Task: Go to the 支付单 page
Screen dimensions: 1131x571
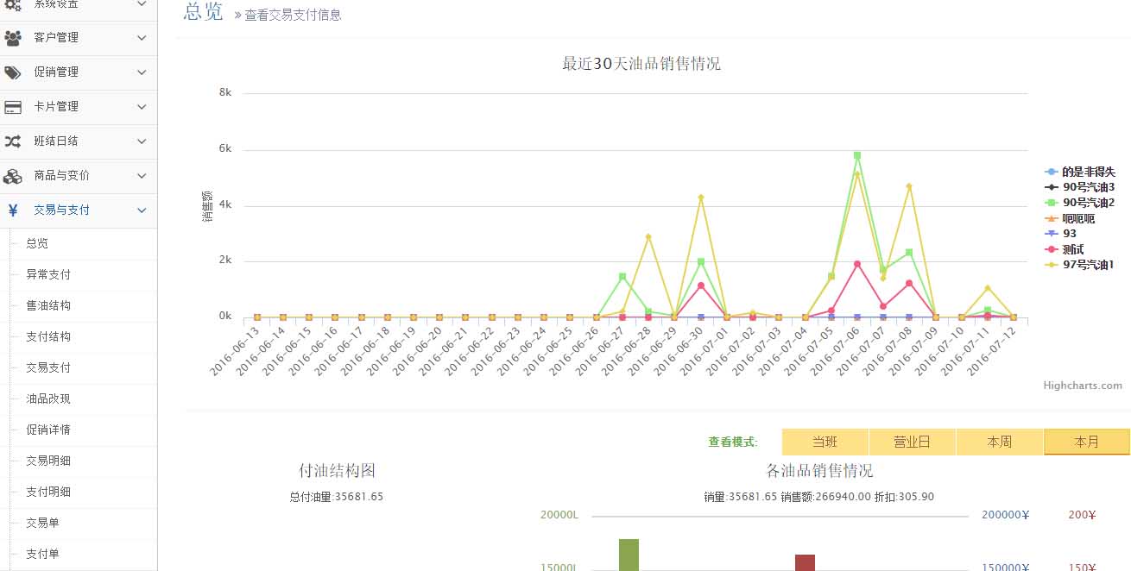Action: (x=42, y=555)
